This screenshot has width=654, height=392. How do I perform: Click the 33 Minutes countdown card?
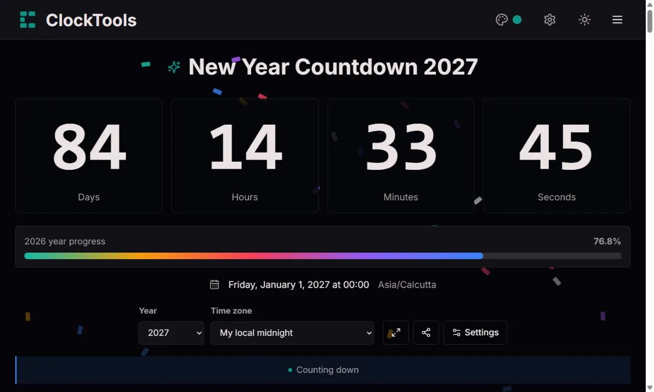(401, 156)
